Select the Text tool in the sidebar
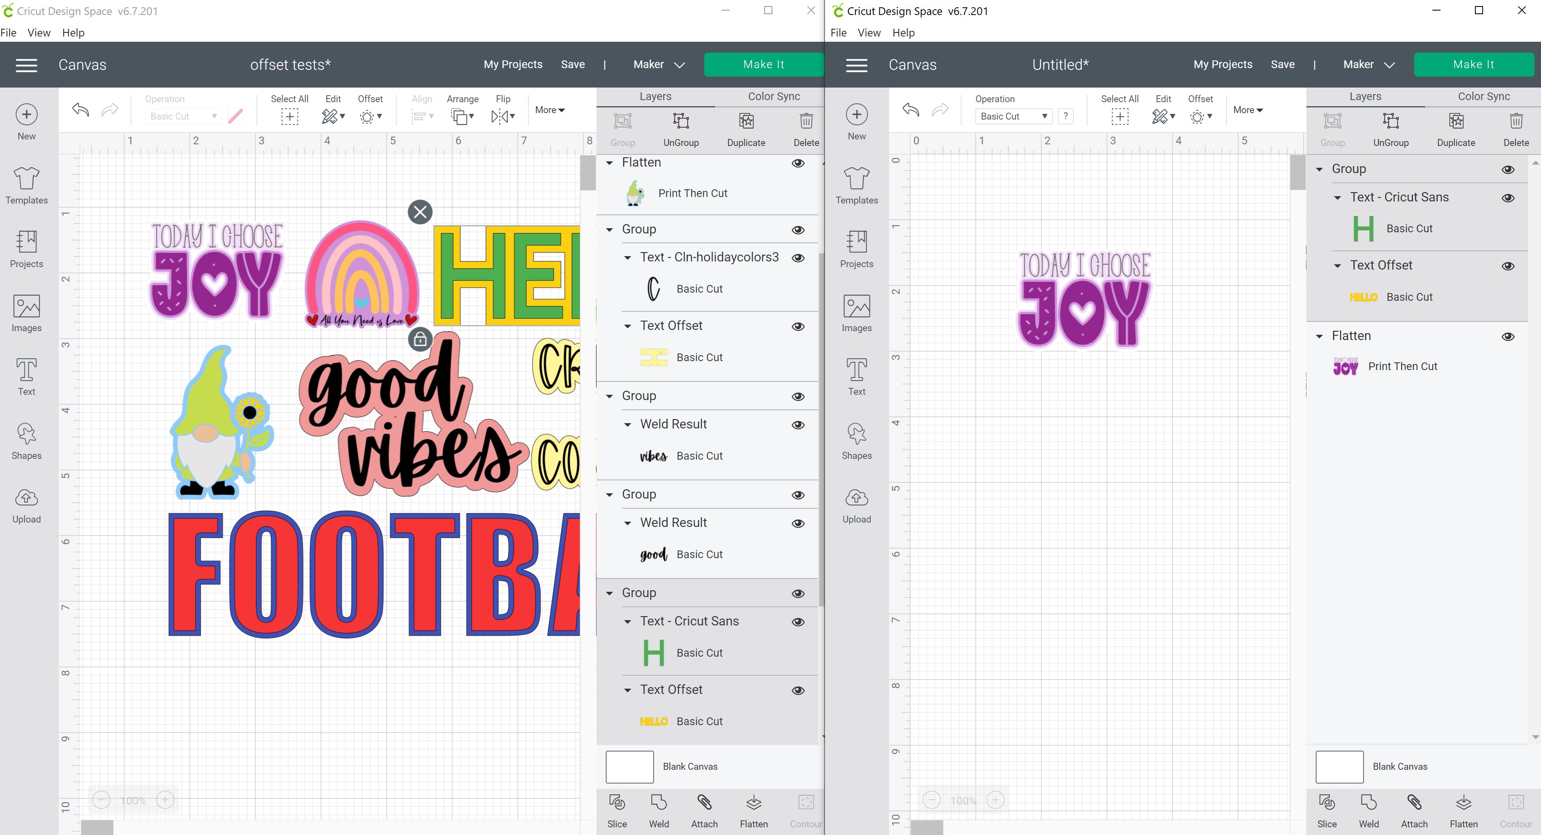Screen dimensions: 1541x835 point(26,377)
